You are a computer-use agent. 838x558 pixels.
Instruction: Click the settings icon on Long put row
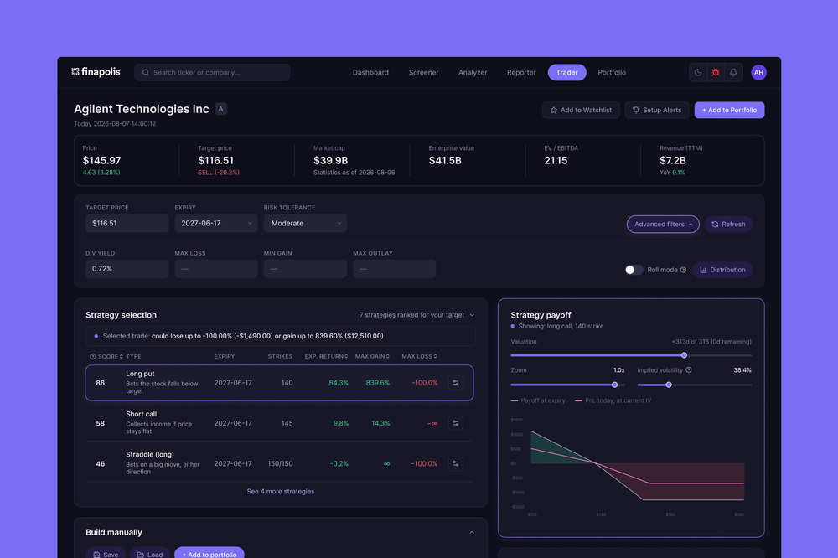point(455,383)
